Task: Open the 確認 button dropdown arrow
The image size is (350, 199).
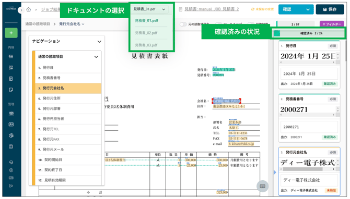Action: [308, 9]
